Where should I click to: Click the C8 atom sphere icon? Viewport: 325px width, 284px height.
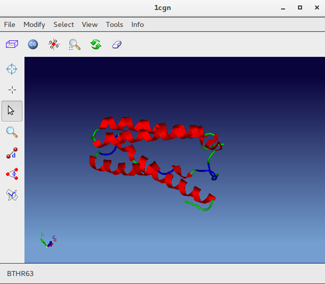click(x=33, y=44)
